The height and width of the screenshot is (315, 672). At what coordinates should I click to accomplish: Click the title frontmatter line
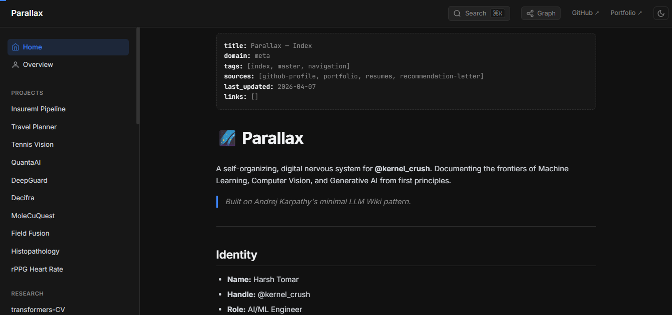tap(268, 45)
